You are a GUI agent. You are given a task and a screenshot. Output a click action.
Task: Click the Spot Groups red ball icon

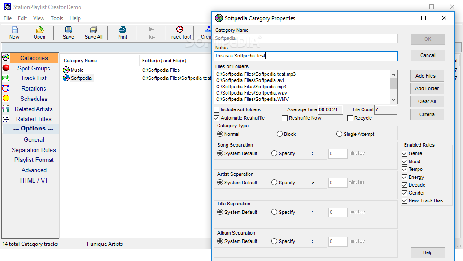click(6, 68)
